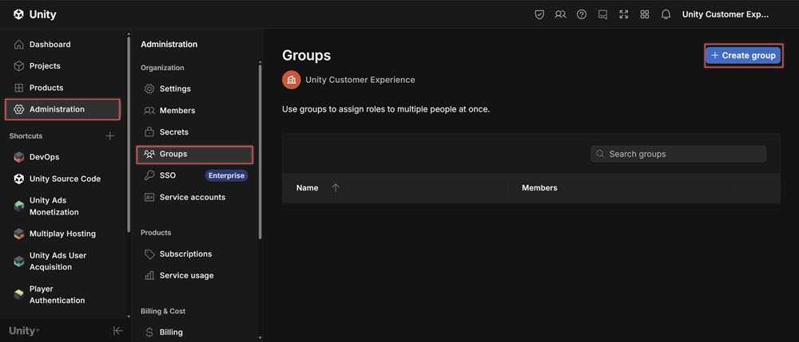Screen dimensions: 799x342
Task: Sort groups by the Name column arrow
Action: click(x=336, y=188)
